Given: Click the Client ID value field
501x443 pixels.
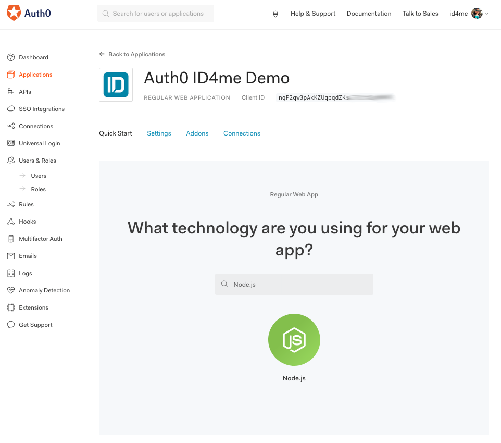Looking at the screenshot, I should coord(335,97).
